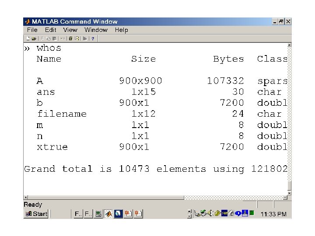This screenshot has width=315, height=236.
Task: Click variable name n
Action: (40, 136)
